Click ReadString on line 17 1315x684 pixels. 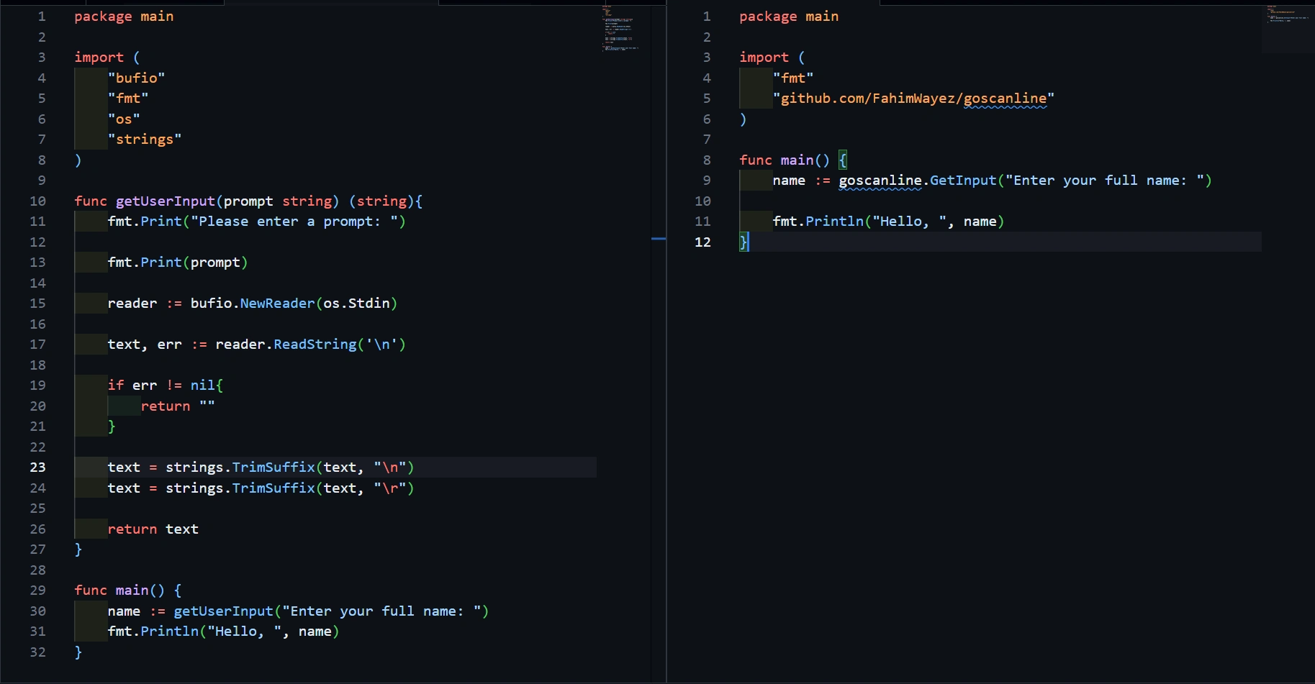click(315, 344)
